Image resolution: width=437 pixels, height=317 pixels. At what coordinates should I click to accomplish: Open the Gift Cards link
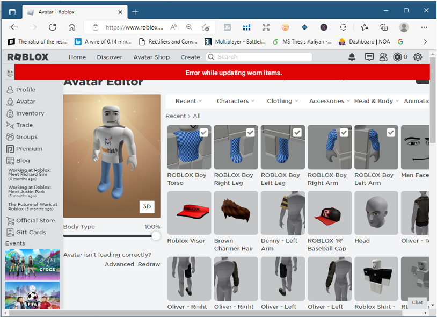tap(26, 232)
